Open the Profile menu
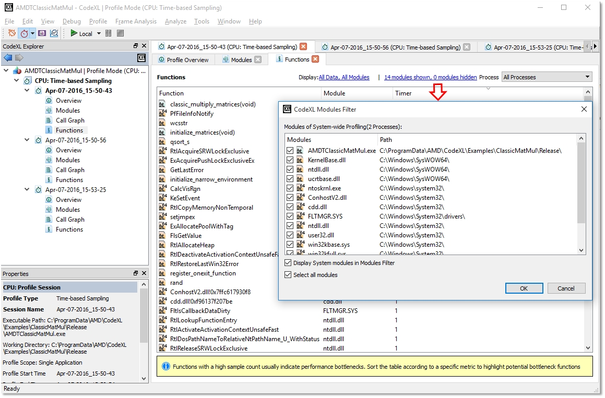This screenshot has height=398, width=605. point(98,21)
